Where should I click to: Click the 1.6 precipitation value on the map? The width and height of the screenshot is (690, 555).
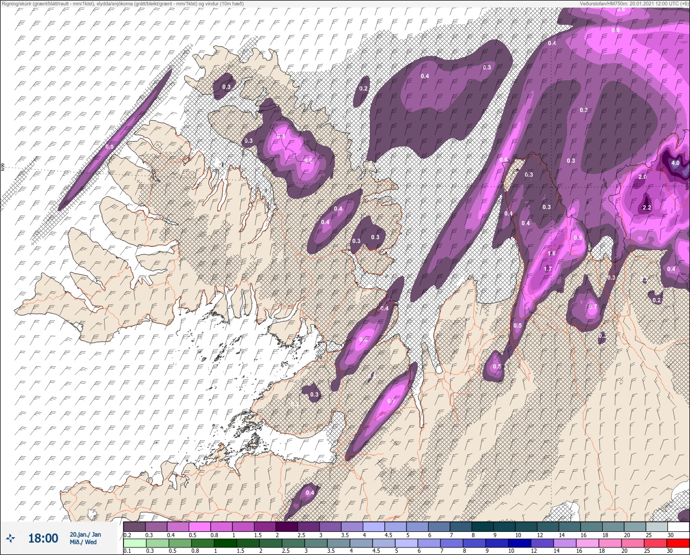click(x=551, y=253)
